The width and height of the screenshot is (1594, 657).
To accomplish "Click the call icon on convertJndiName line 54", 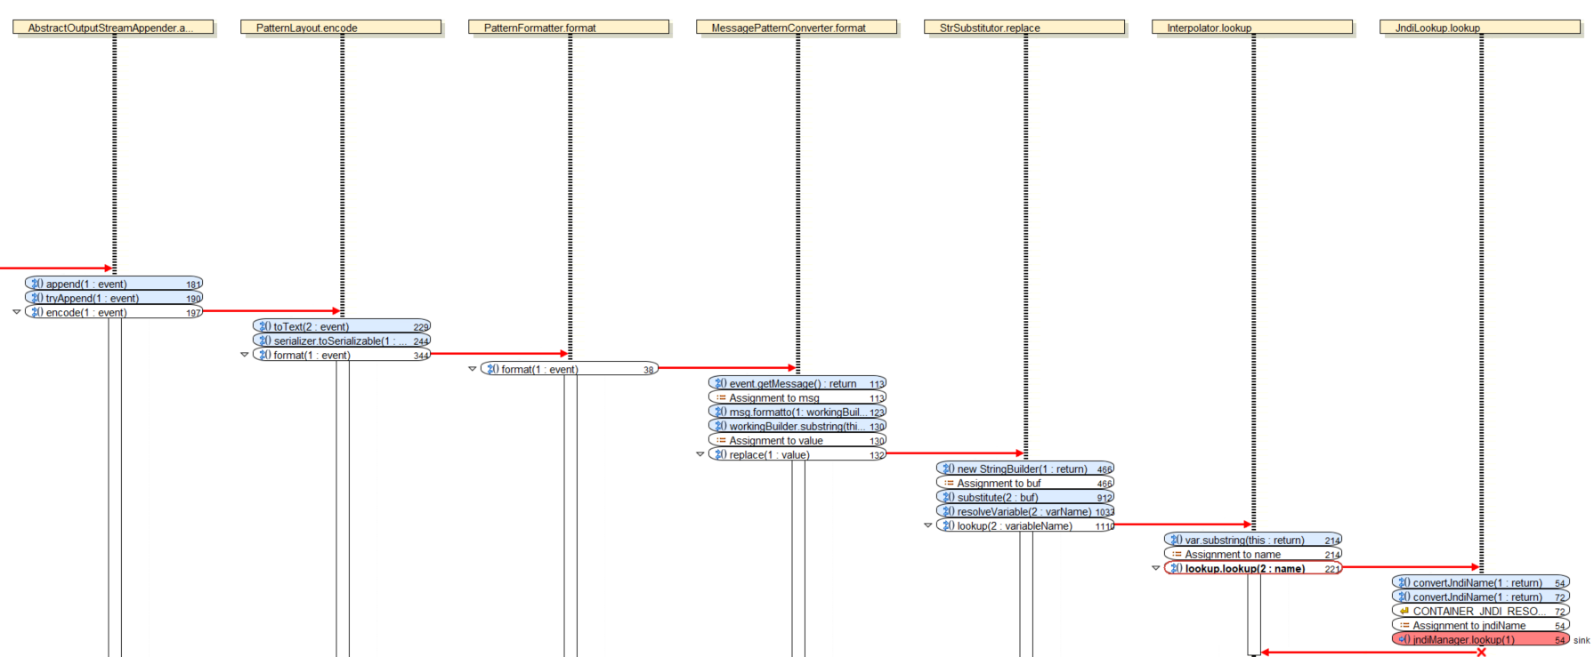I will pyautogui.click(x=1404, y=583).
